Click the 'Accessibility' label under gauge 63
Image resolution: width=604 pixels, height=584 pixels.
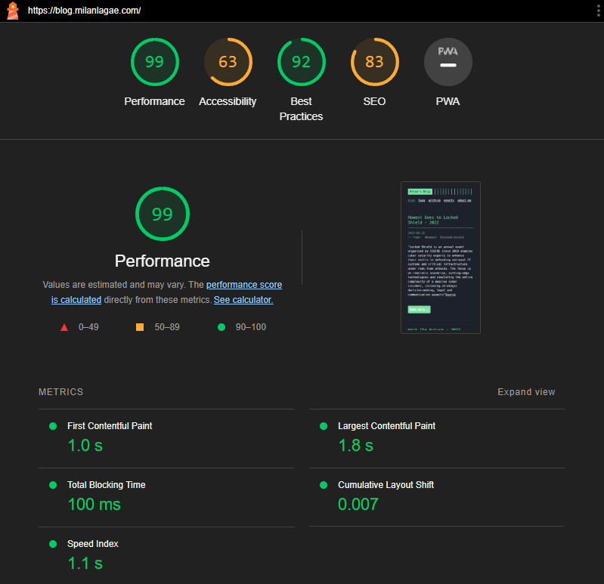[x=228, y=101]
